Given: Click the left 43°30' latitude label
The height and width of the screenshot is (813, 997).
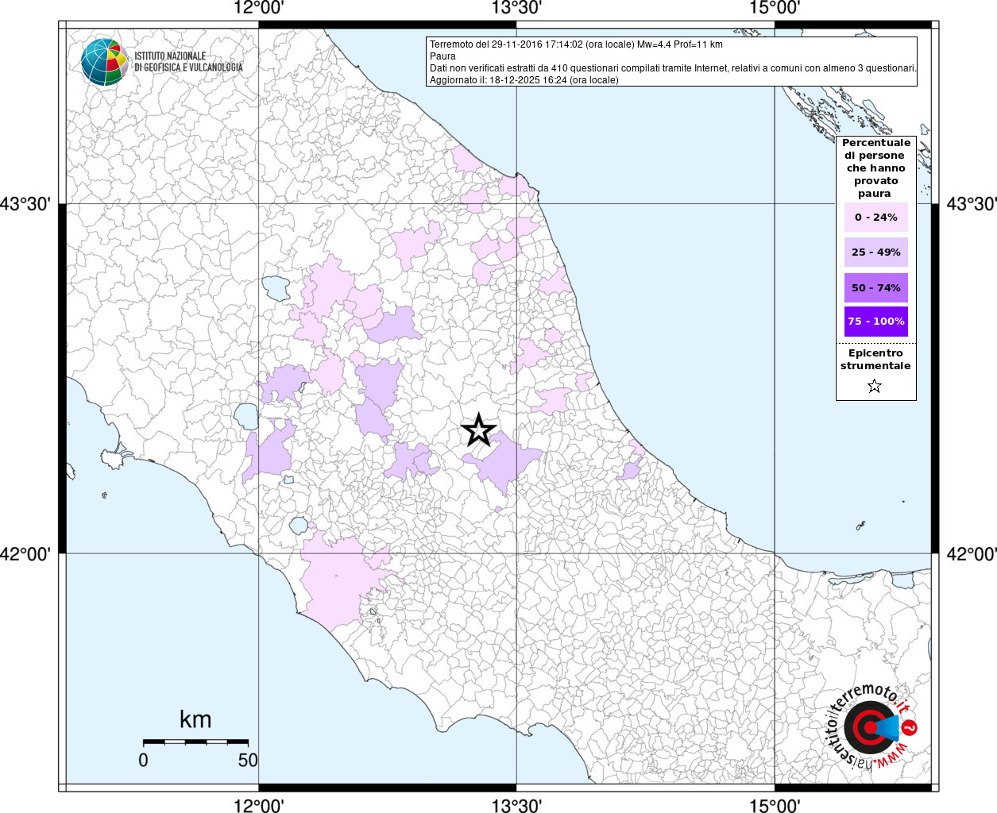Looking at the screenshot, I should (x=25, y=204).
